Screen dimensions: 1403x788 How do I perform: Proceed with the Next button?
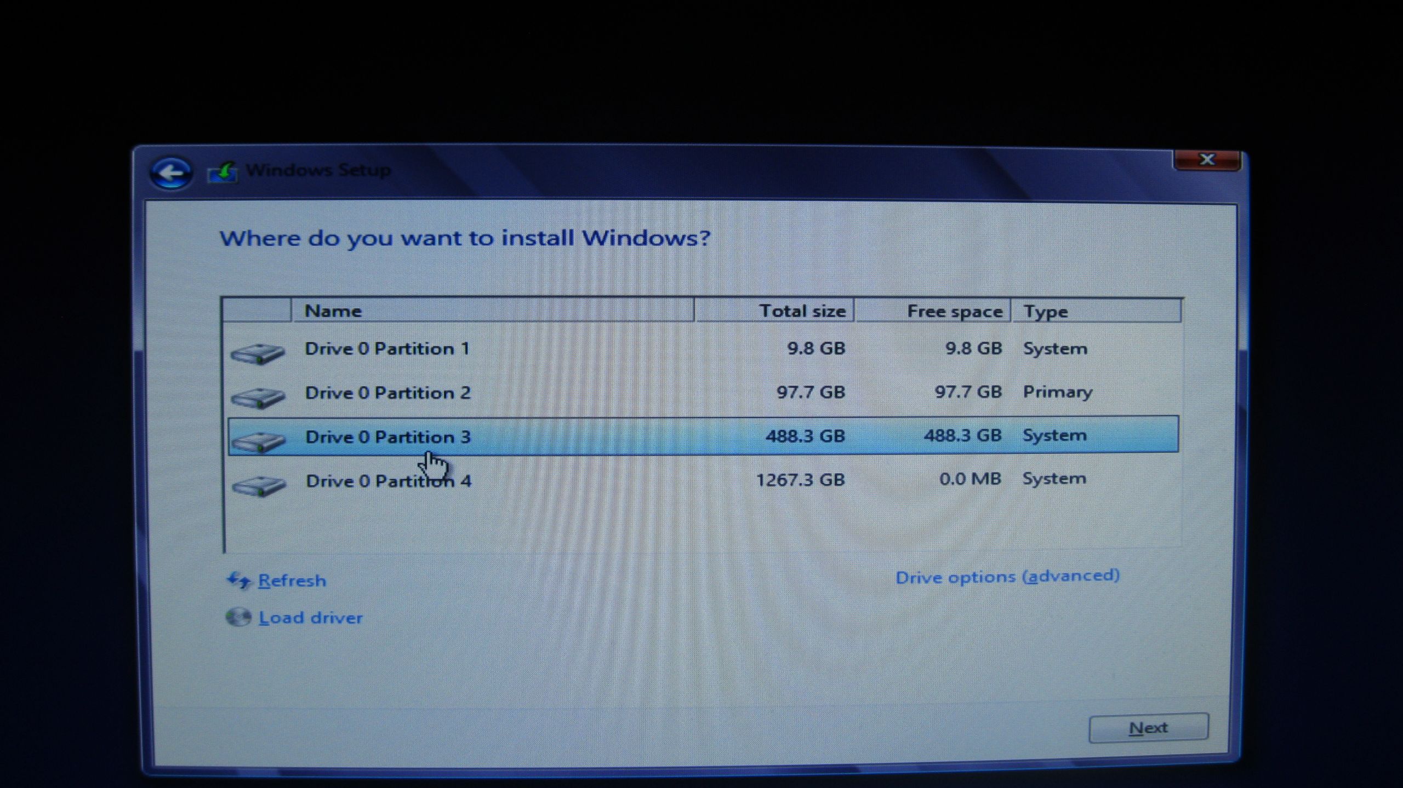[x=1148, y=728]
